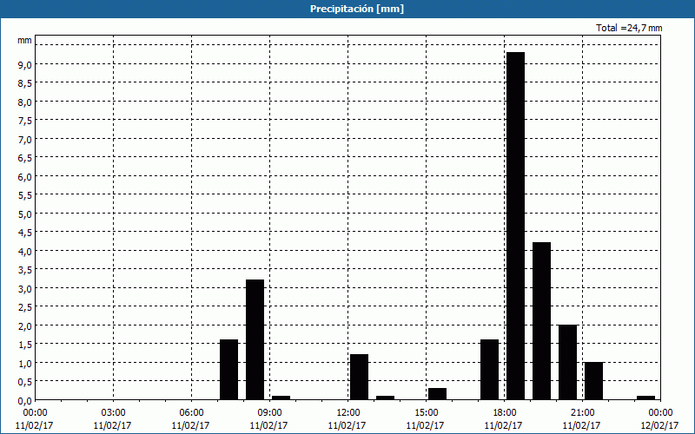Click the '21:00' time label
This screenshot has width=695, height=434.
pos(582,413)
